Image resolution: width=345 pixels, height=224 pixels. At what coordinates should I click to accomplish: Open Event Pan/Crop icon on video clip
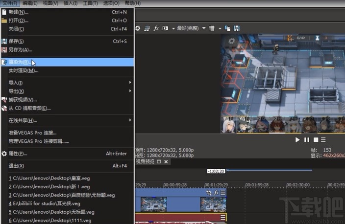tap(209, 193)
